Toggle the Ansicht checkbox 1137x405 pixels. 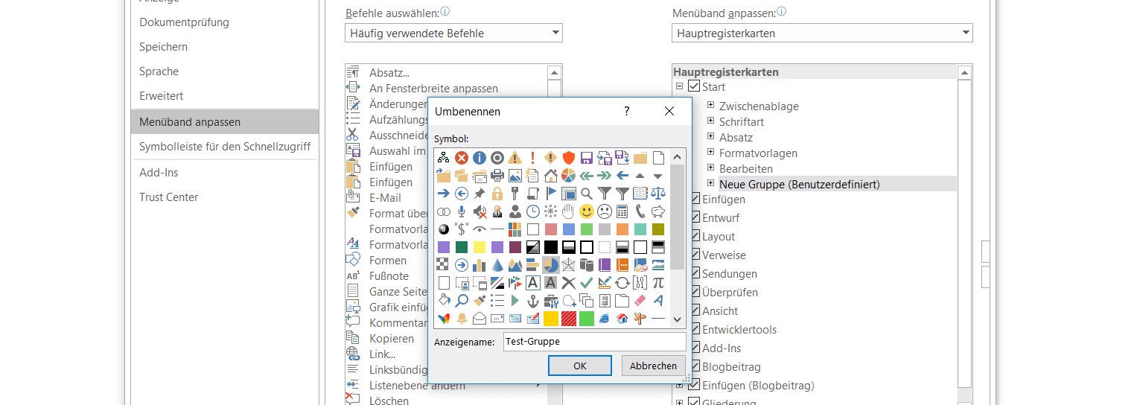pos(695,311)
